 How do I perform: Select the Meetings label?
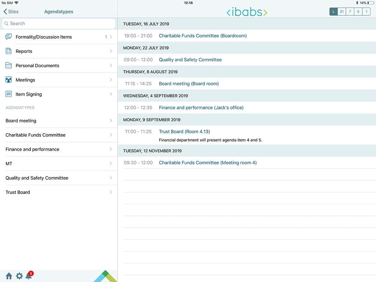tap(25, 80)
